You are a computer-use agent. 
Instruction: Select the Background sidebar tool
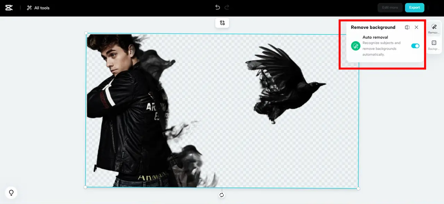(x=434, y=45)
